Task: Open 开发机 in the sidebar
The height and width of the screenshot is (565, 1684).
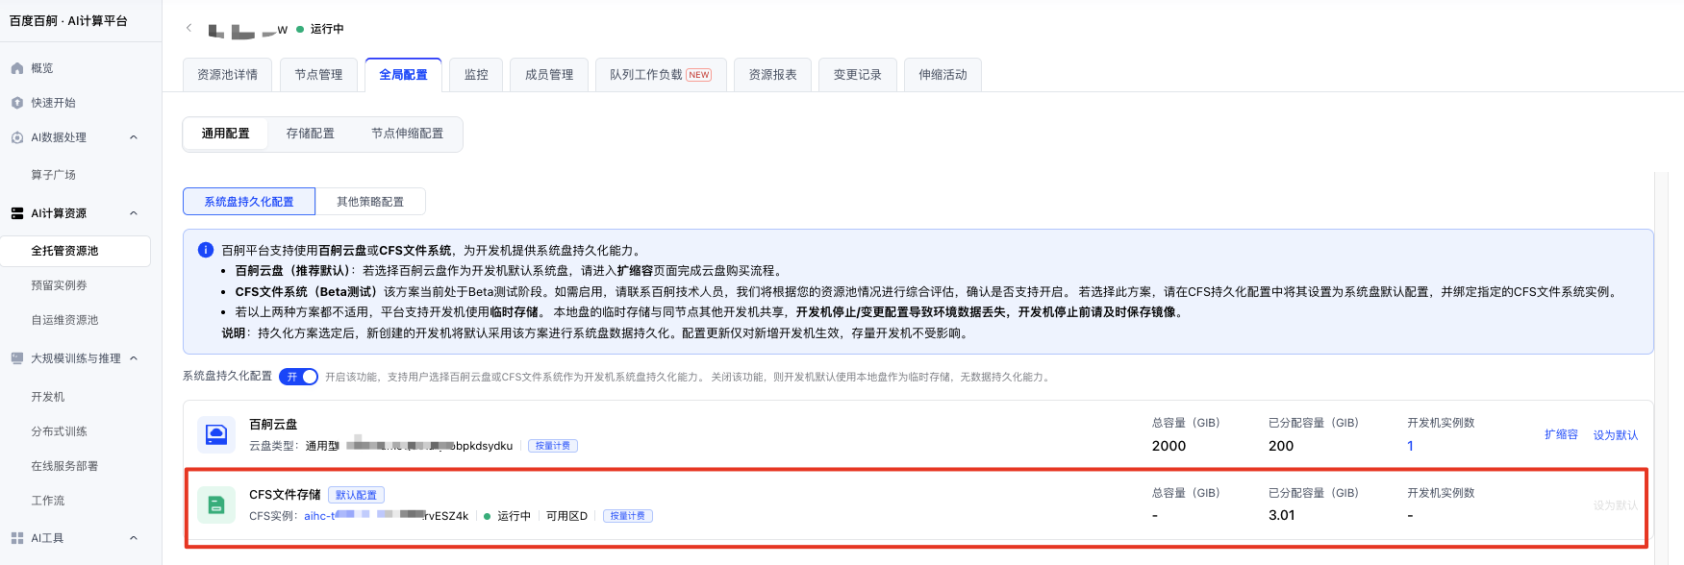Action: pyautogui.click(x=48, y=397)
